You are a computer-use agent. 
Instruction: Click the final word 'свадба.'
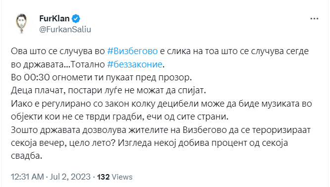click(27, 156)
